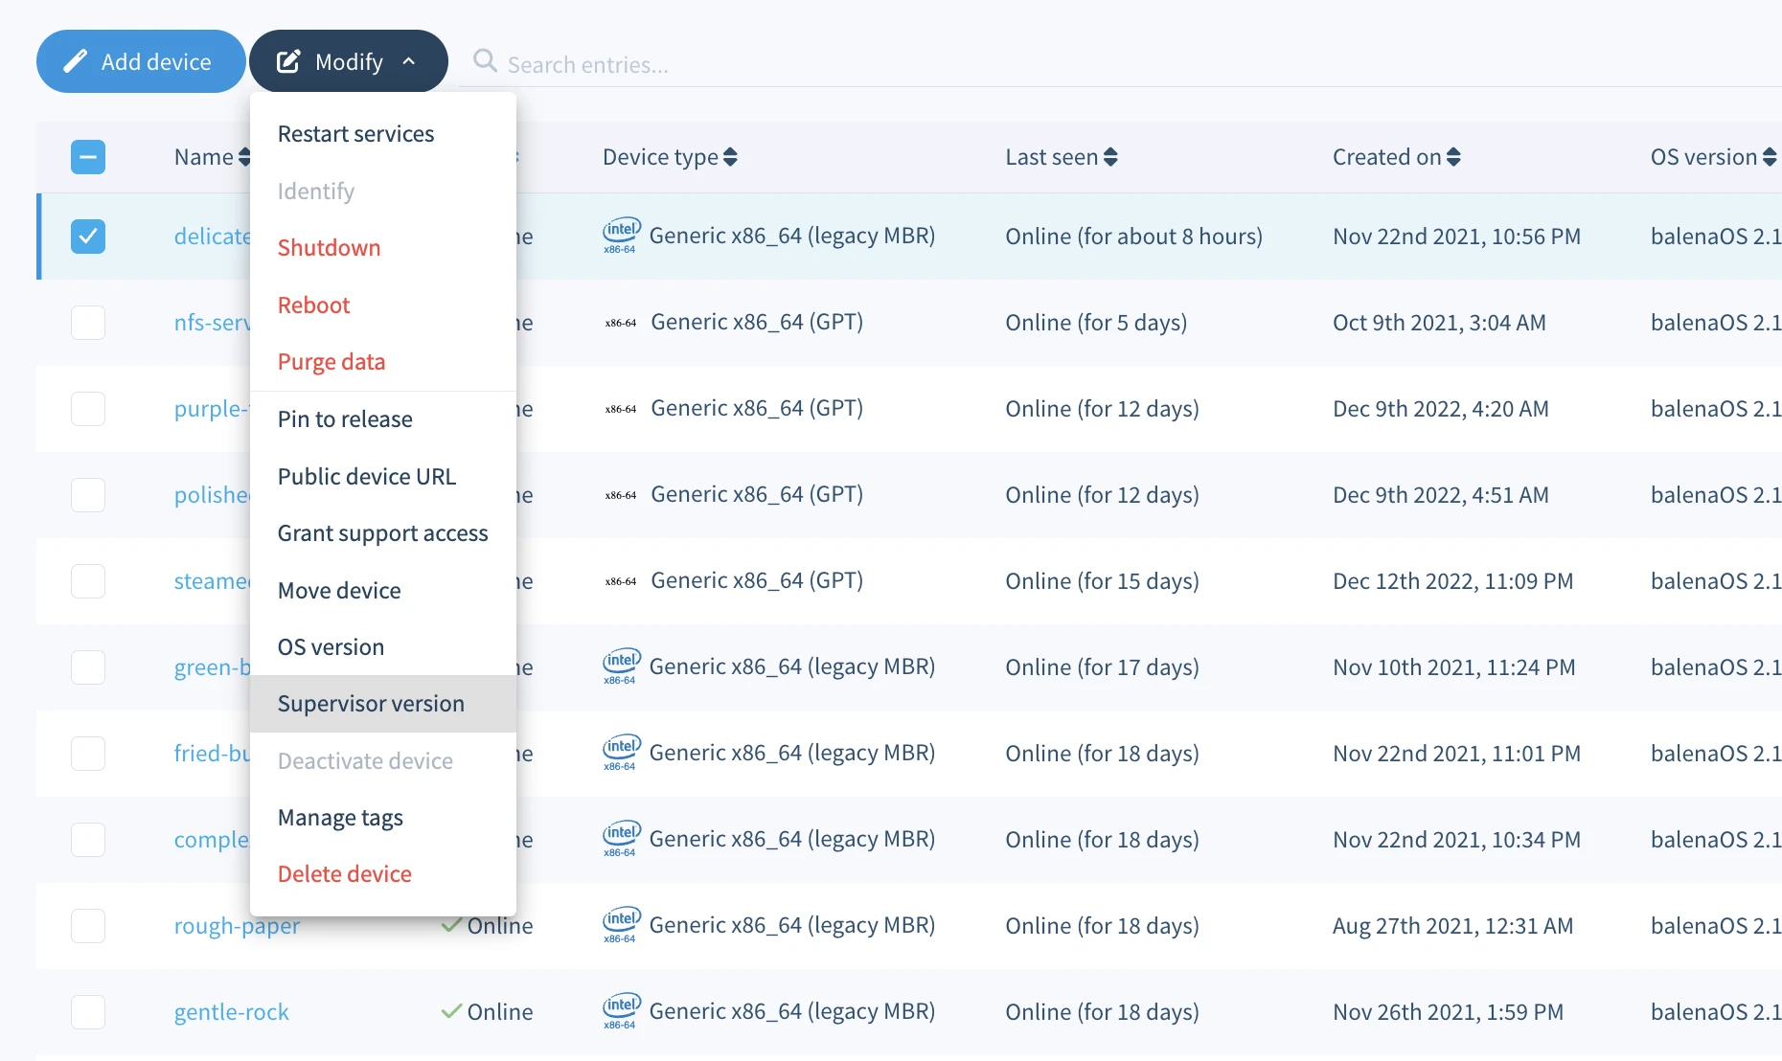Click the Add device button
The width and height of the screenshot is (1782, 1061).
tap(140, 61)
